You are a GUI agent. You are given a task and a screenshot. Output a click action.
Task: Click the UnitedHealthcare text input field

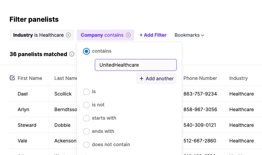pos(136,65)
